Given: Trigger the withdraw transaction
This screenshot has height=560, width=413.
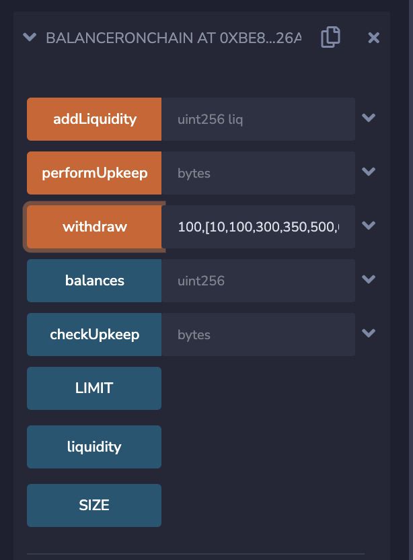Looking at the screenshot, I should click(x=93, y=227).
